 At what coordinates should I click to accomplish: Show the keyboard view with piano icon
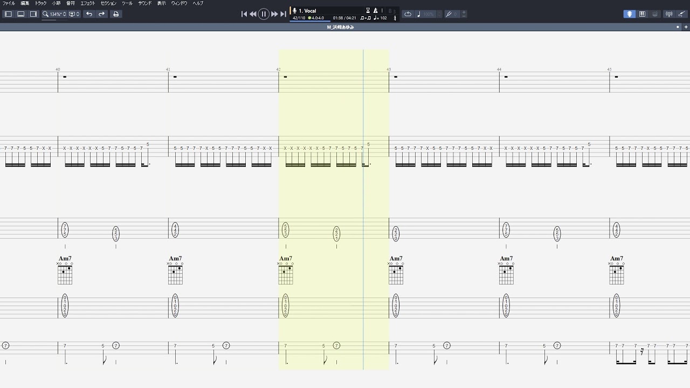[642, 14]
